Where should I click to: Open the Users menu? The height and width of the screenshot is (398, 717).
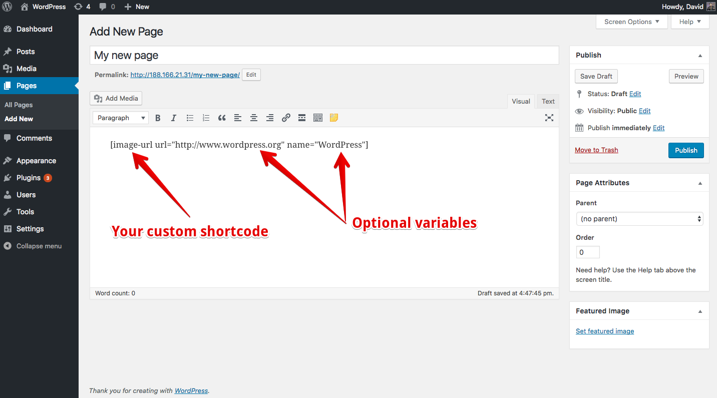pos(39,195)
